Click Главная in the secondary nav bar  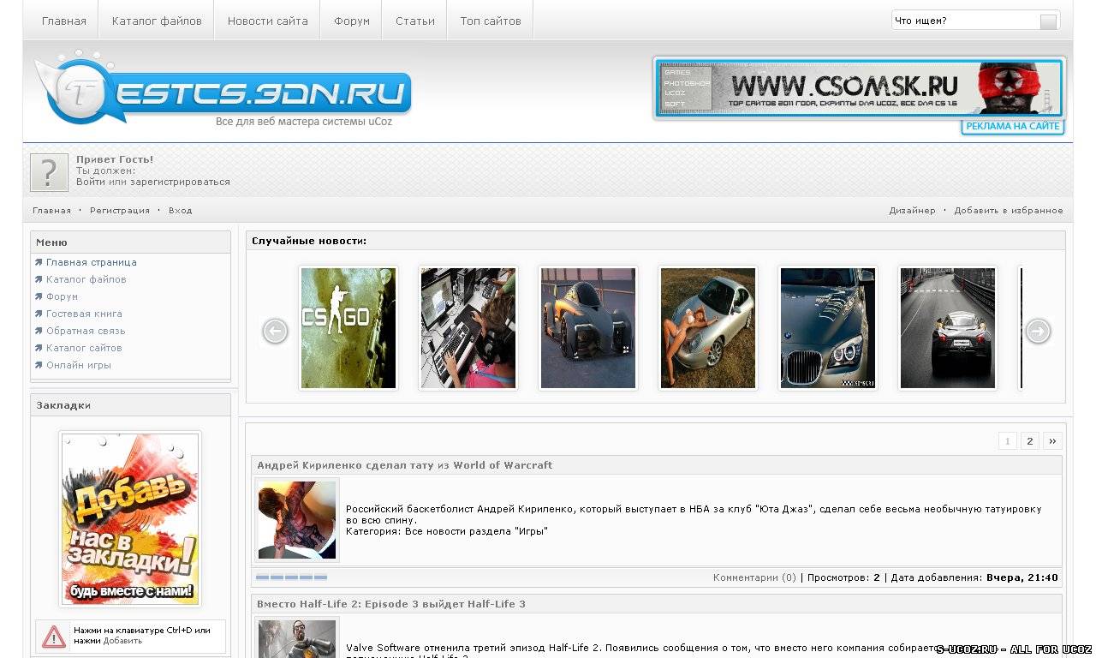[x=52, y=210]
